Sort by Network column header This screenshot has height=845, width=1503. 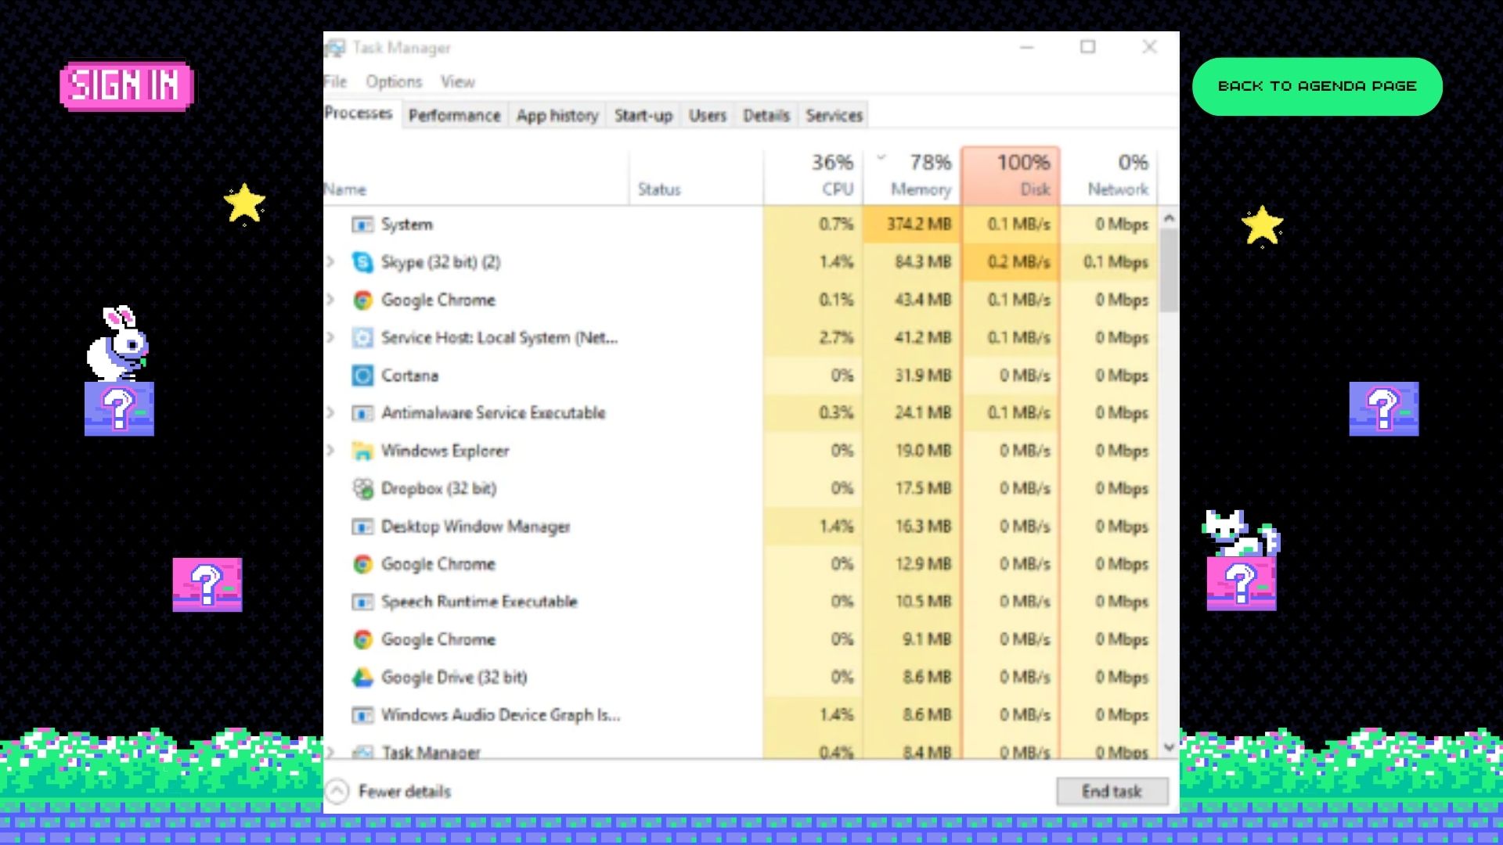pyautogui.click(x=1108, y=175)
